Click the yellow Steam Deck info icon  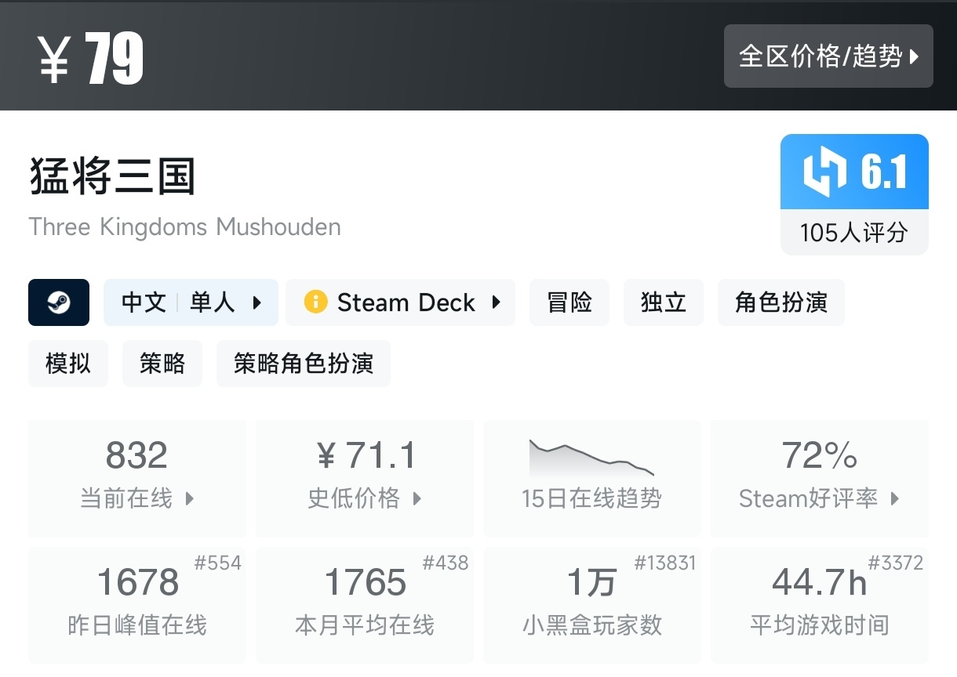[315, 302]
